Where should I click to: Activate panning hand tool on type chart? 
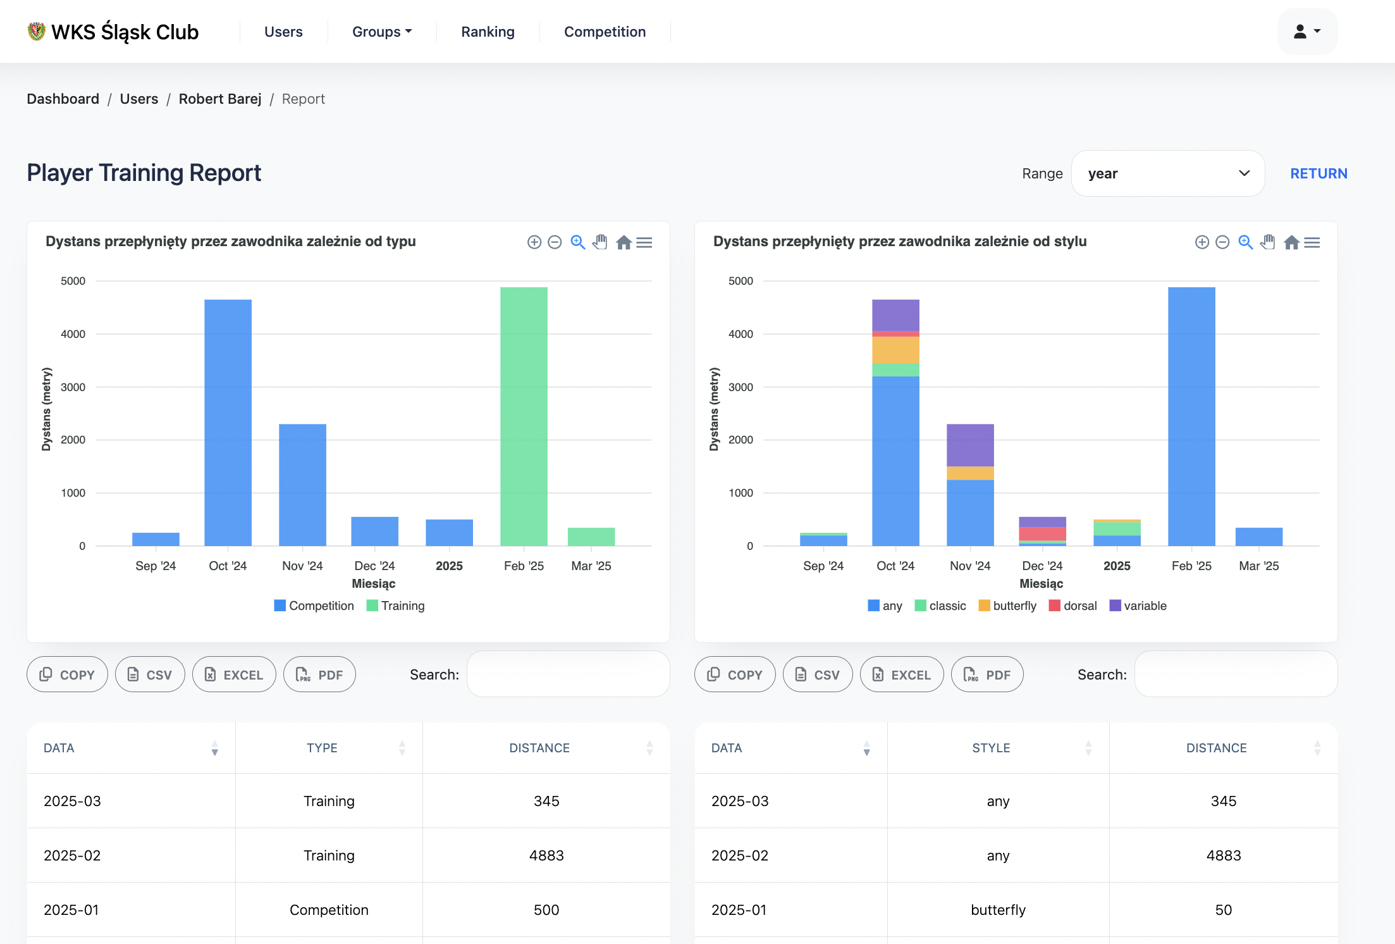coord(600,242)
